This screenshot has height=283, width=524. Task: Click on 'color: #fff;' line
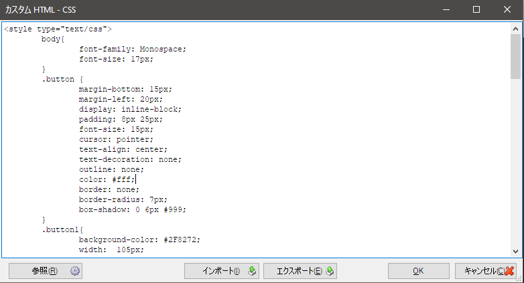click(x=107, y=179)
